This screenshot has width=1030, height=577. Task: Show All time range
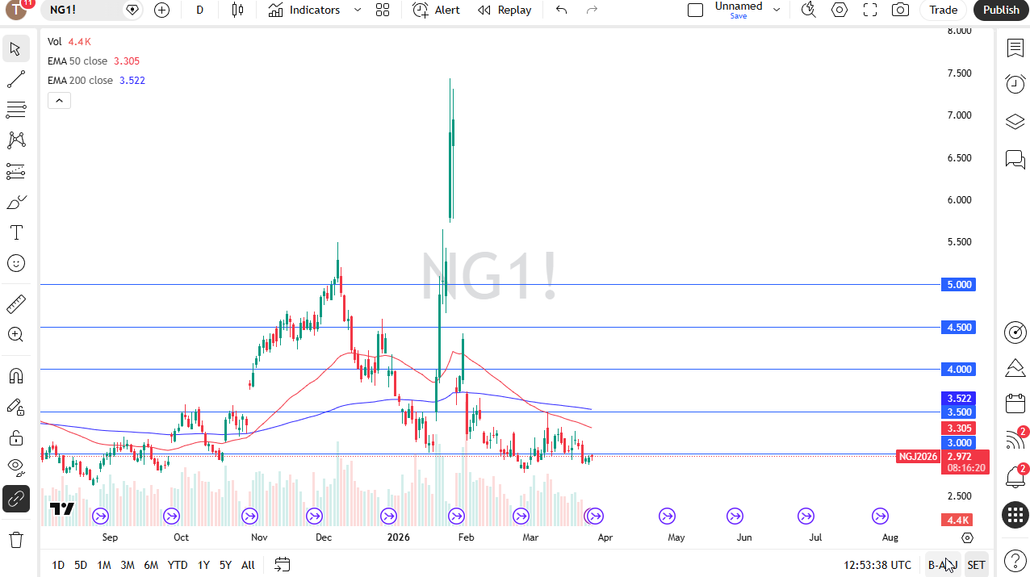[x=248, y=565]
